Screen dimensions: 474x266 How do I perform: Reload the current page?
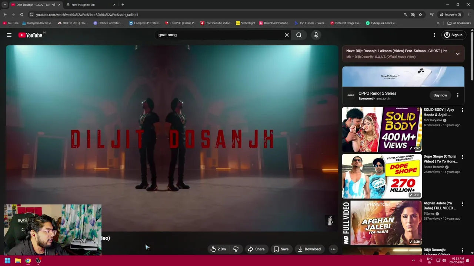click(22, 14)
